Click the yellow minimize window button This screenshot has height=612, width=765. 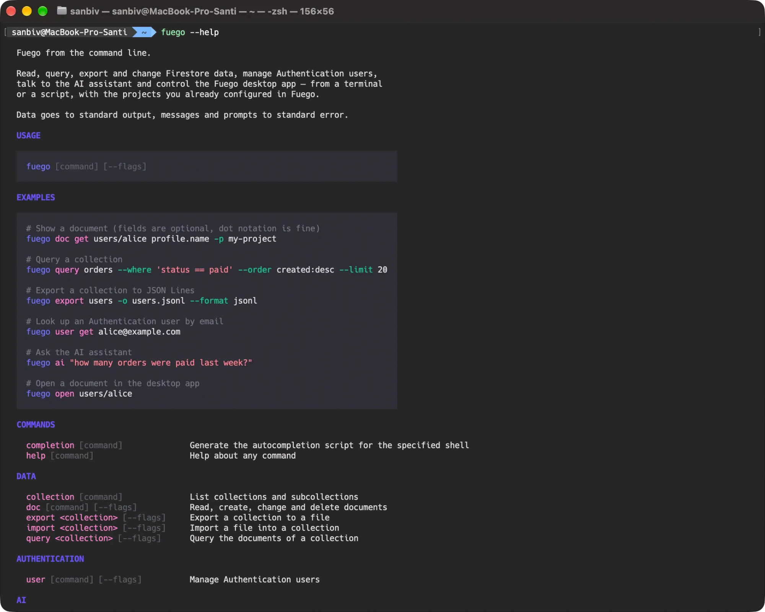click(x=27, y=11)
